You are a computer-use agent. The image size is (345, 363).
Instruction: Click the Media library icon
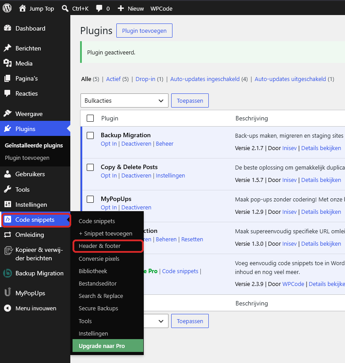click(8, 63)
